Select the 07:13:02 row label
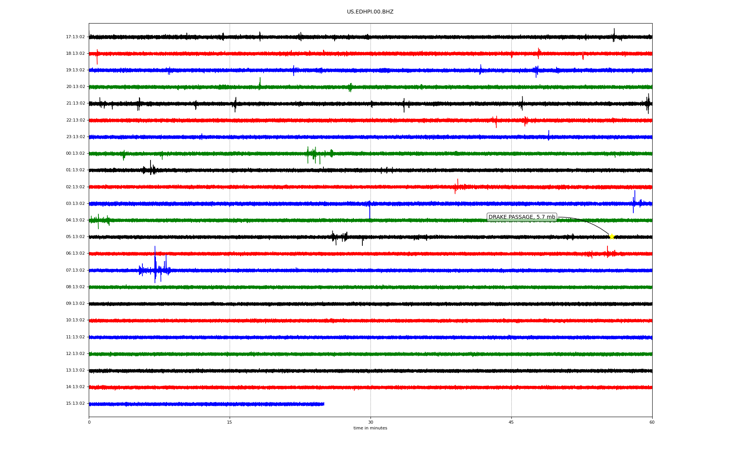Viewport: 741px width, 463px height. [x=75, y=270]
